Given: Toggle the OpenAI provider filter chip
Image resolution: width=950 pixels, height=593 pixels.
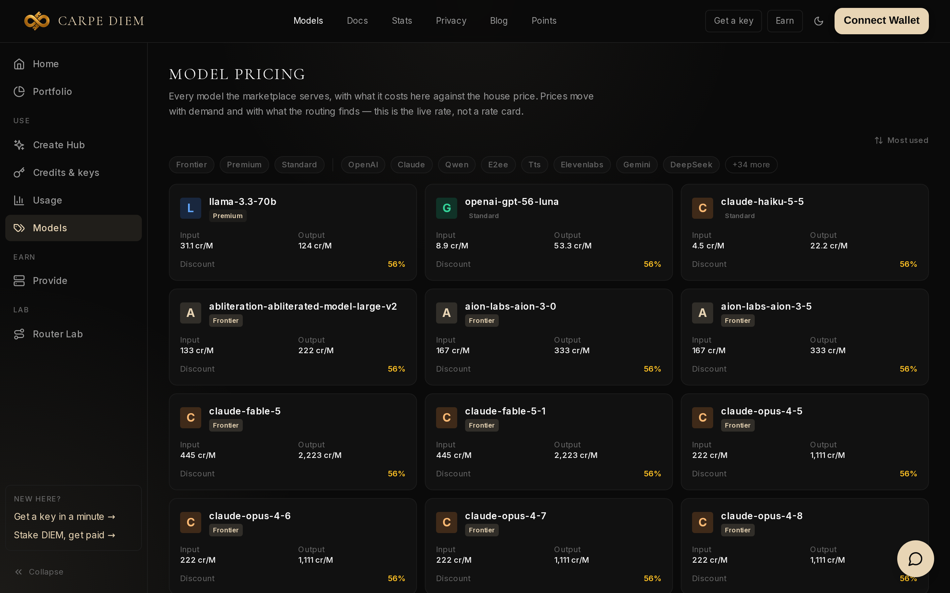Looking at the screenshot, I should (363, 165).
